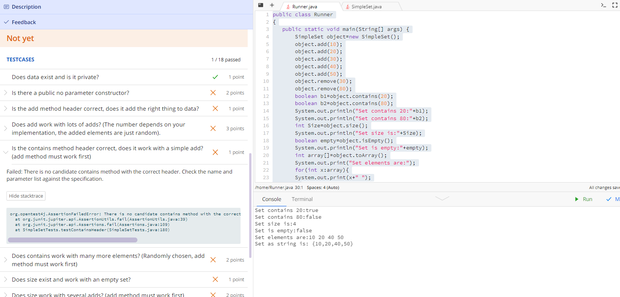620x297 pixels.
Task: Click the '/home/Runner.java 30:1' status text
Action: tap(279, 187)
